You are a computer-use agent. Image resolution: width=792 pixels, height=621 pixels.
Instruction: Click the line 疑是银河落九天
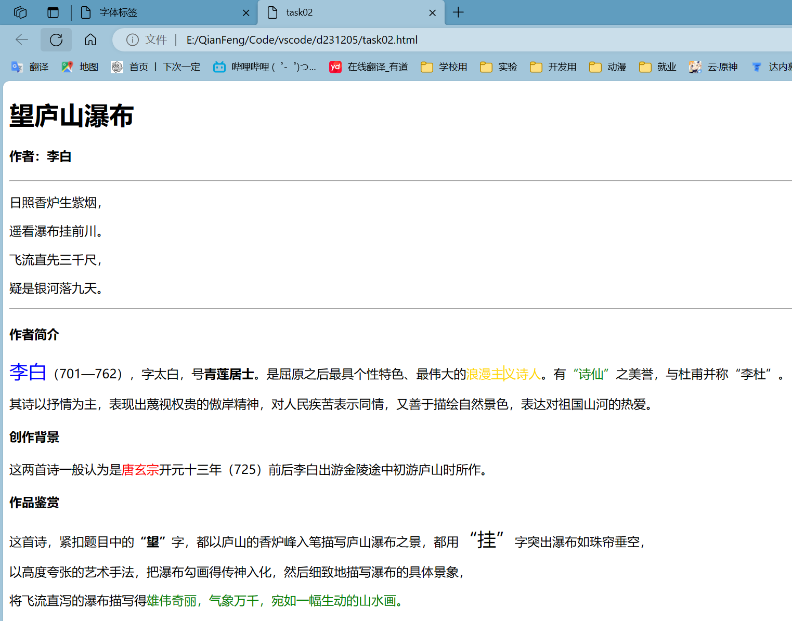point(56,288)
